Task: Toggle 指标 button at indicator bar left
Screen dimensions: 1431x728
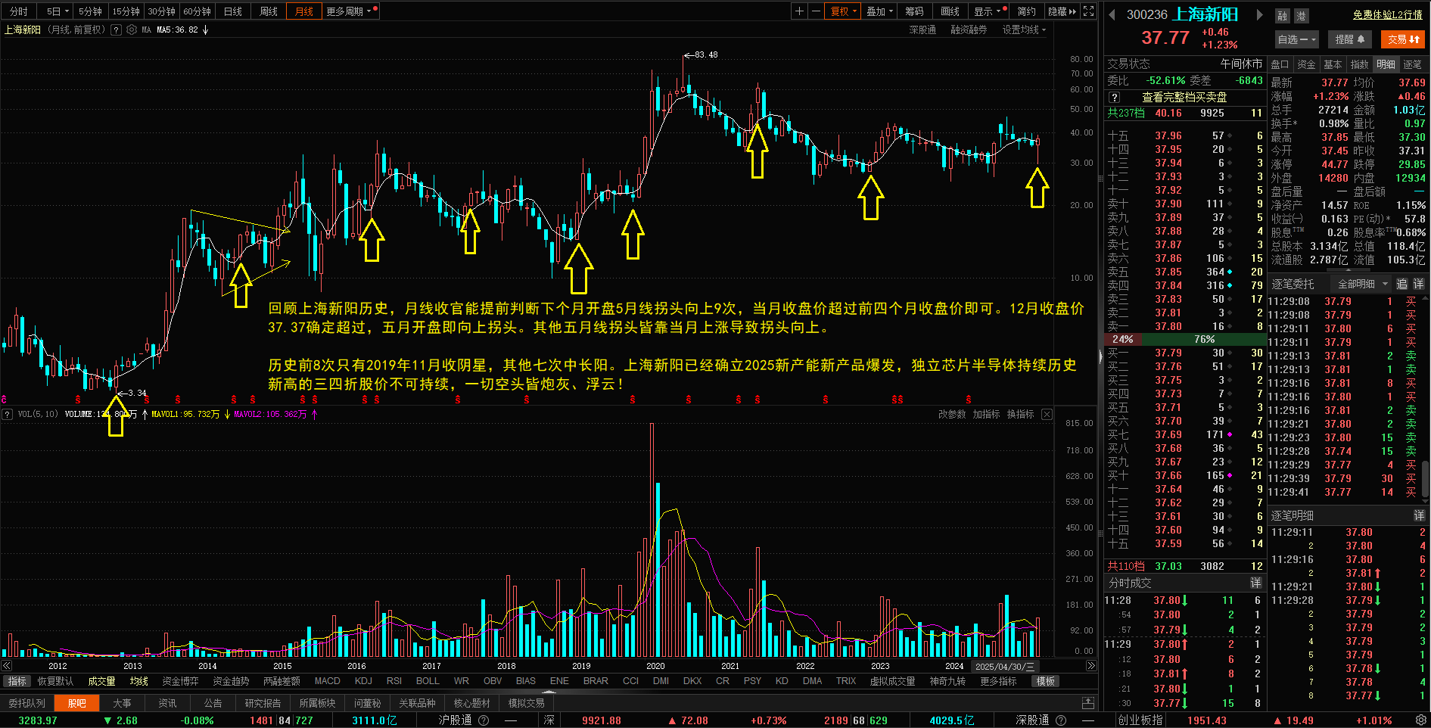Action: 17,681
